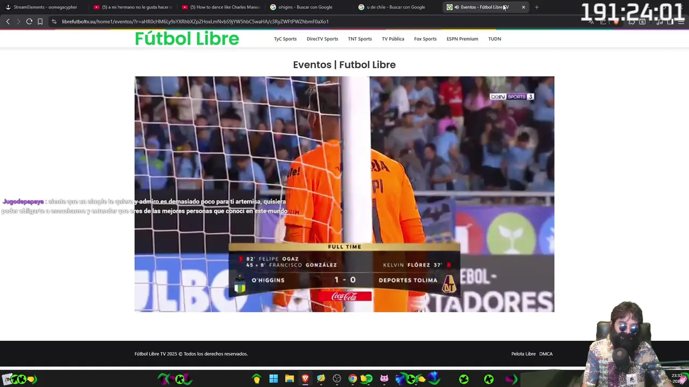Open TNT Sports channel

click(x=360, y=39)
